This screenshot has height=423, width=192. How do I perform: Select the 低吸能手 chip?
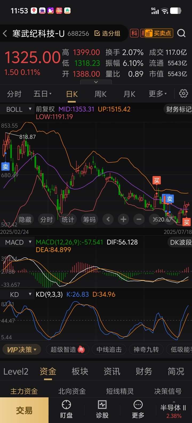click(x=179, y=349)
